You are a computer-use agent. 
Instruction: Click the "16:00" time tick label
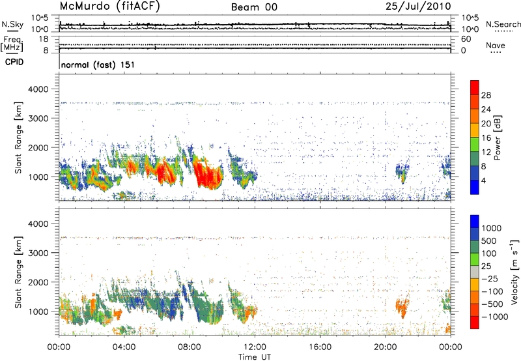tap(320, 347)
